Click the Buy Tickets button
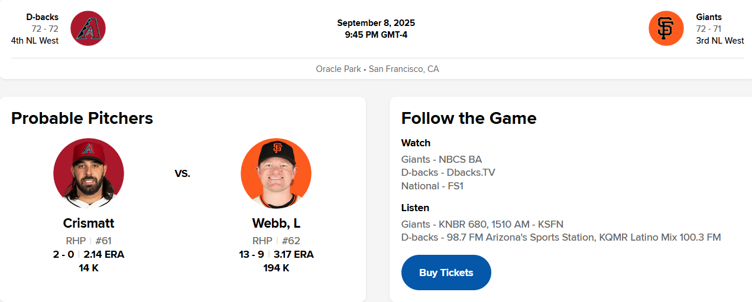The height and width of the screenshot is (302, 752). point(446,273)
